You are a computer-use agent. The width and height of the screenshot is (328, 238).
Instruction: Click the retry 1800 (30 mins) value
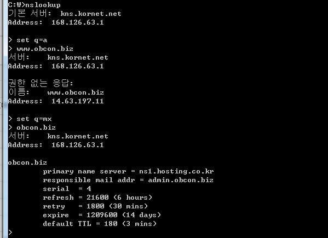click(x=117, y=206)
